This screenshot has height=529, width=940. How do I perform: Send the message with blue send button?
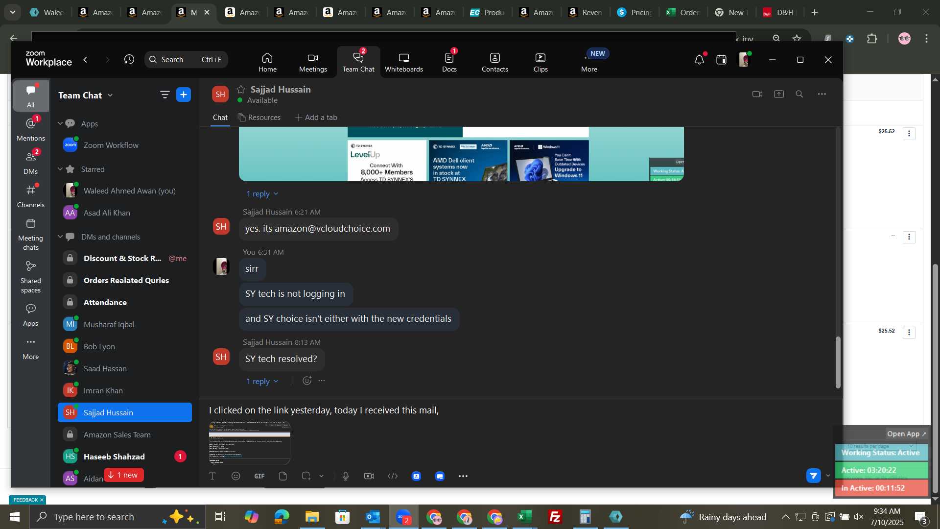[814, 476]
